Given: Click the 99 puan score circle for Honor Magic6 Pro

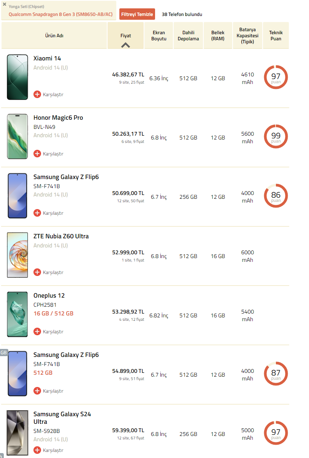Looking at the screenshot, I should [x=276, y=136].
